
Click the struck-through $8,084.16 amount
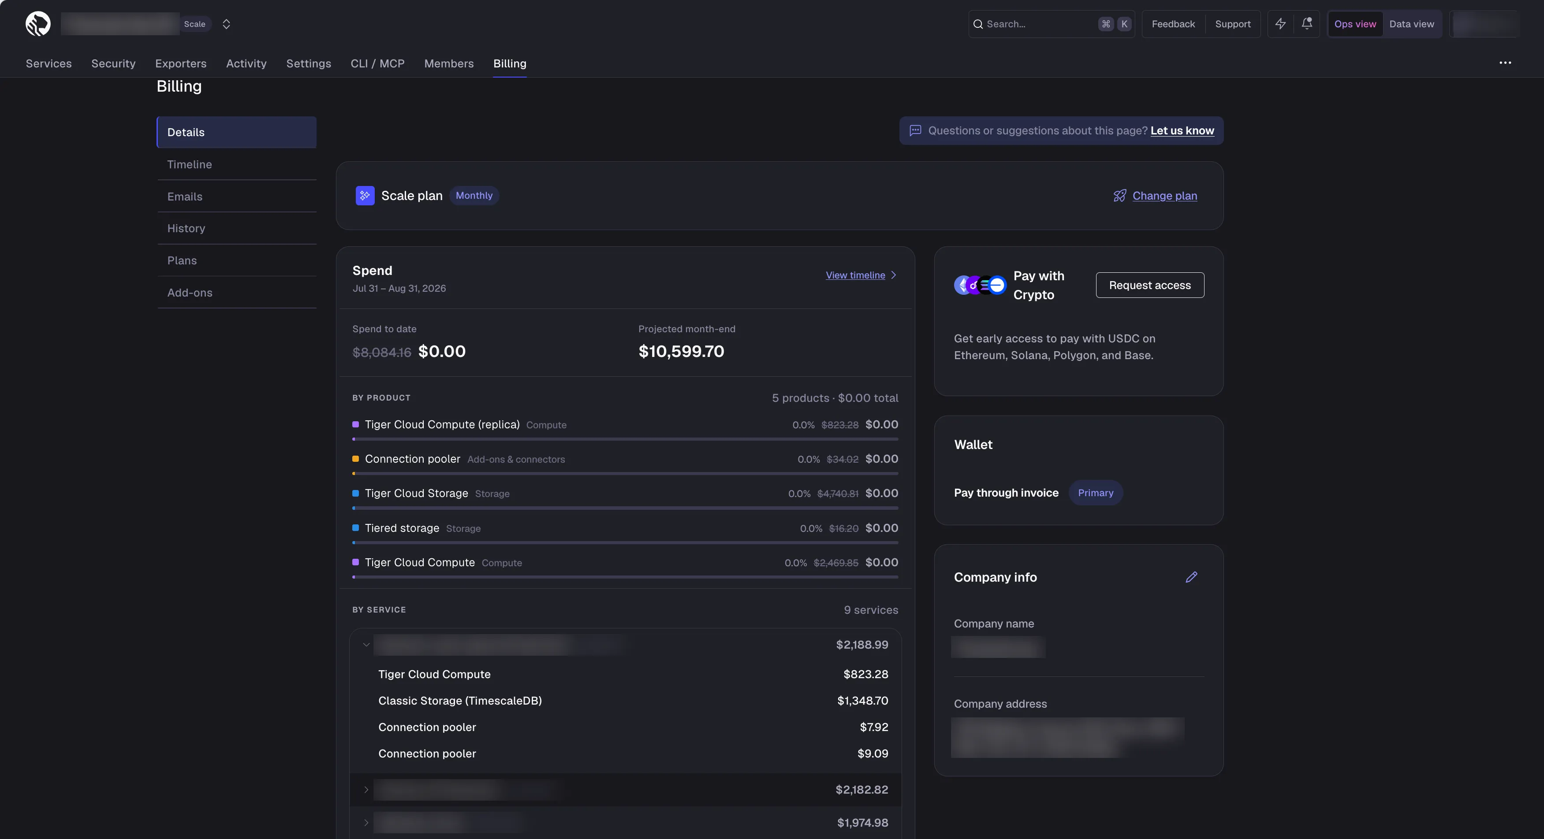[381, 352]
